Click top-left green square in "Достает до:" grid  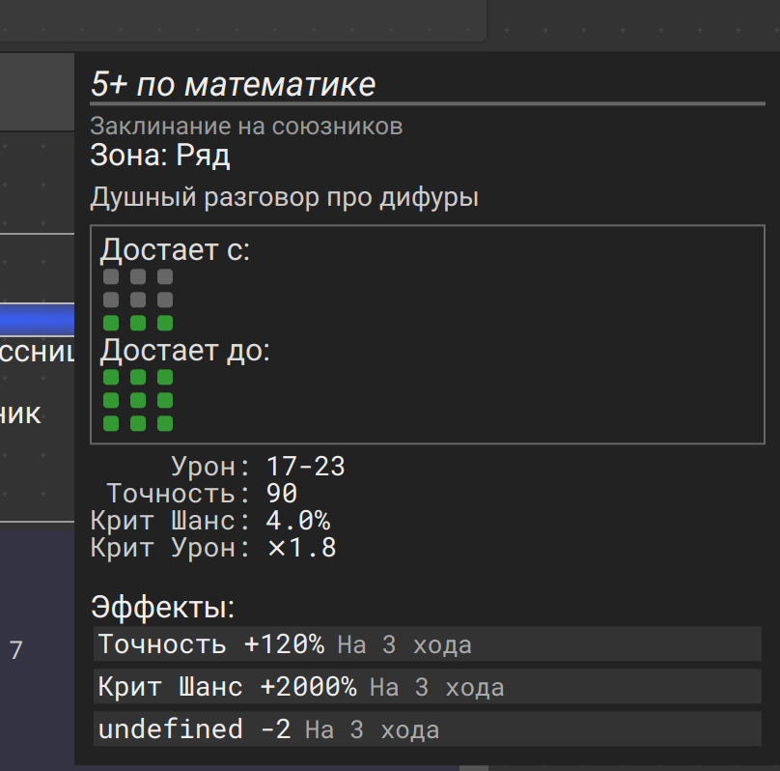click(111, 377)
